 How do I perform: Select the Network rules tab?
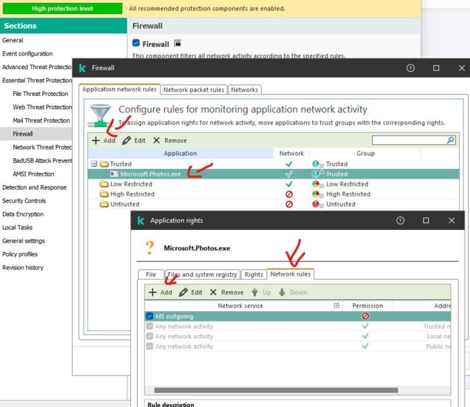(291, 274)
